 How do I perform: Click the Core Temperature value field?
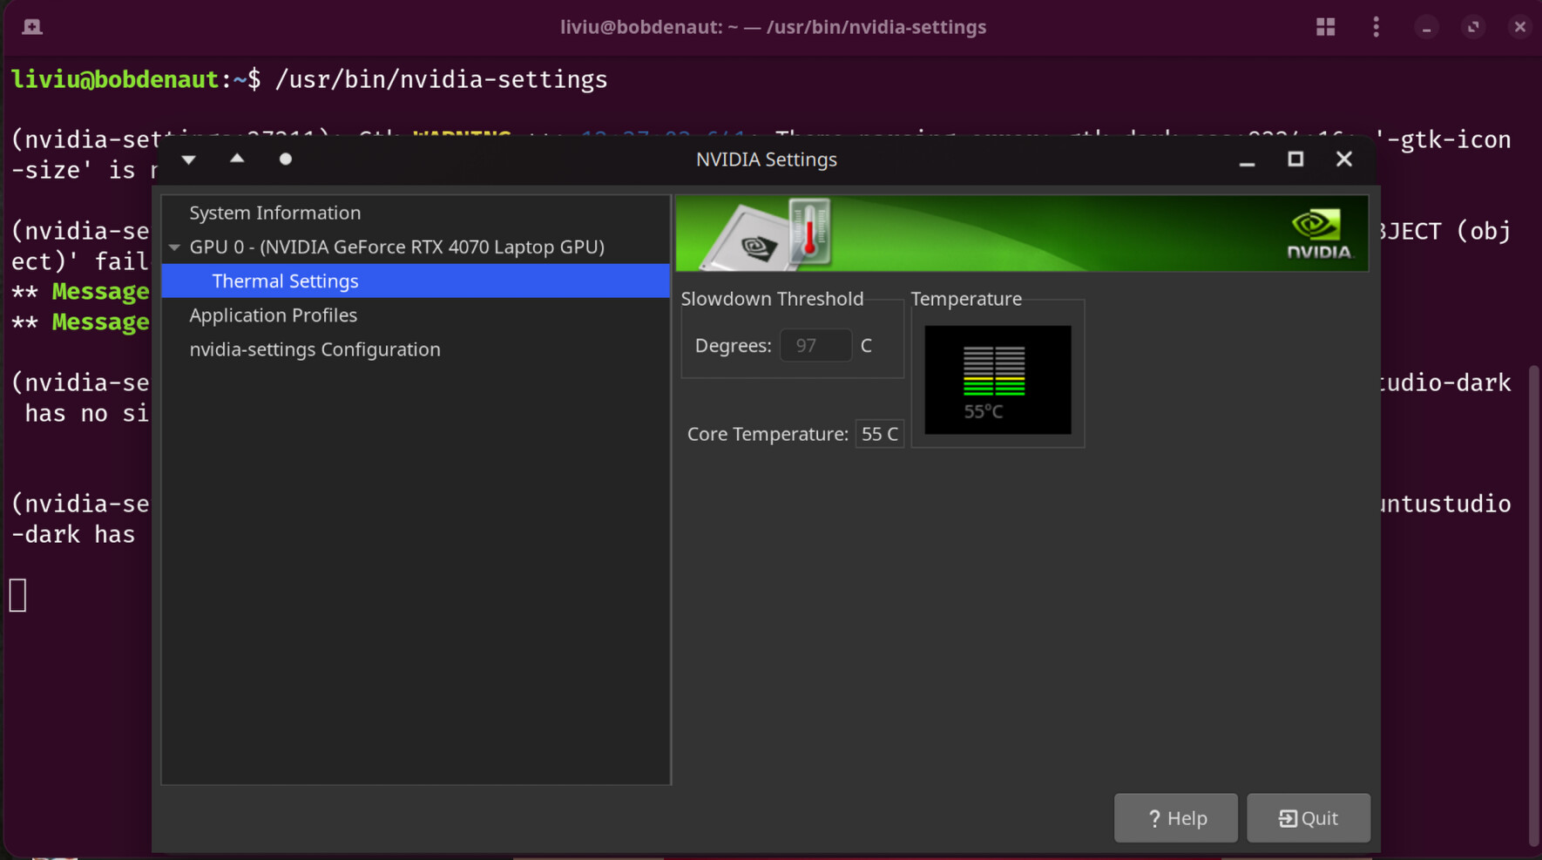click(x=879, y=434)
